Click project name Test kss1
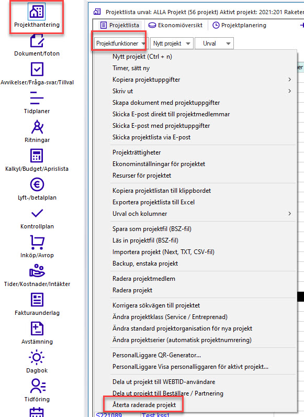The image size is (304, 417). coord(155,414)
